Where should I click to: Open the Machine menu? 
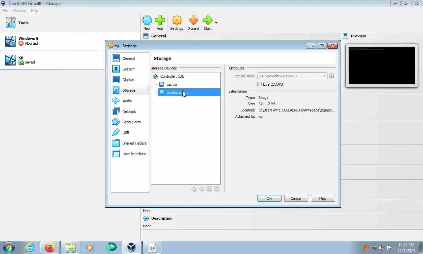[19, 11]
